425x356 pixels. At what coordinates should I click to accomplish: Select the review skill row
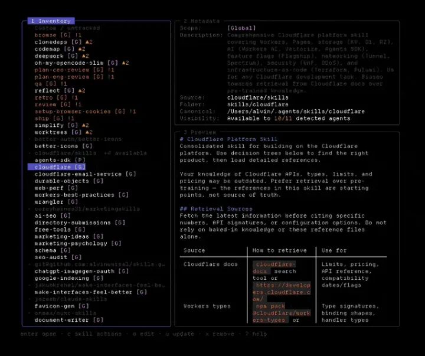58,104
